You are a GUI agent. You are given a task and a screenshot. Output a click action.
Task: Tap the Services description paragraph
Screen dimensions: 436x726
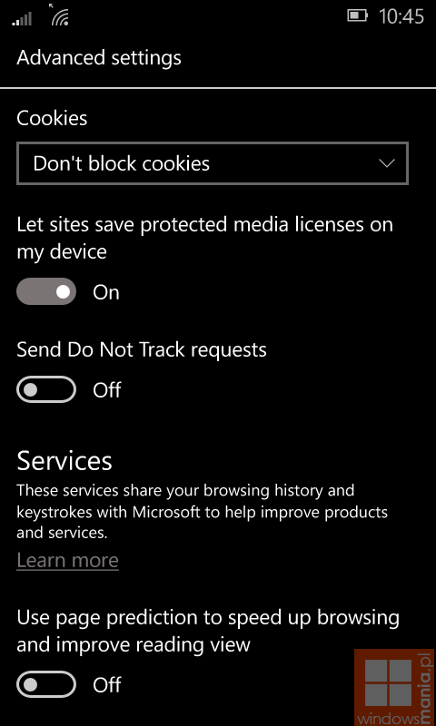coord(202,511)
